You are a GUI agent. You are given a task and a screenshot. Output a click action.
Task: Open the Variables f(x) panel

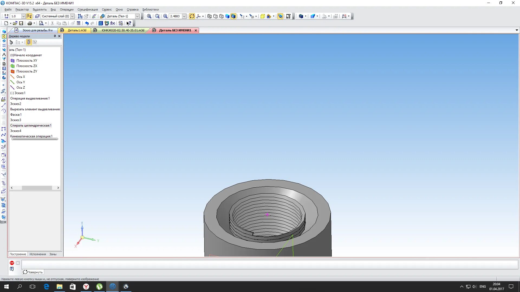(x=113, y=23)
